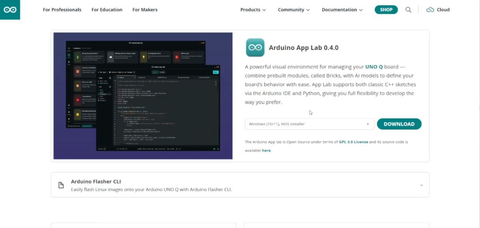This screenshot has width=480, height=228.
Task: Click the Arduino logo in header
Action: tap(10, 10)
